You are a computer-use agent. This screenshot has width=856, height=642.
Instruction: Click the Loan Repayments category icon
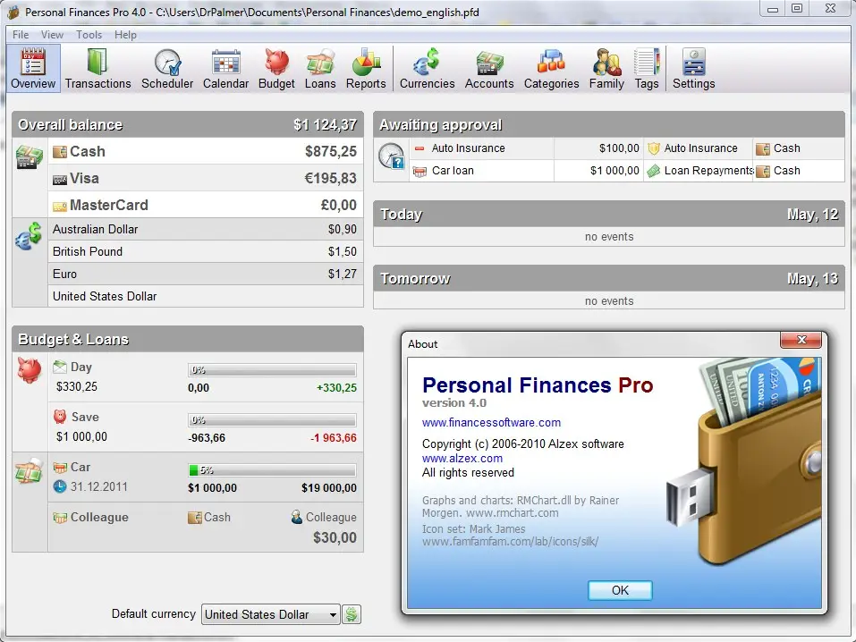point(654,172)
